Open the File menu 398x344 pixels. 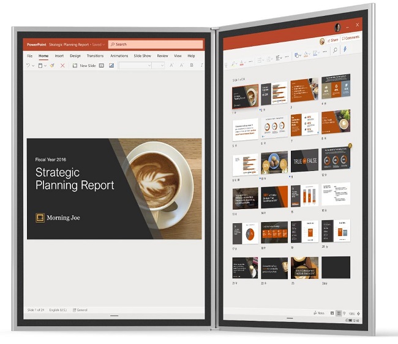click(x=30, y=56)
